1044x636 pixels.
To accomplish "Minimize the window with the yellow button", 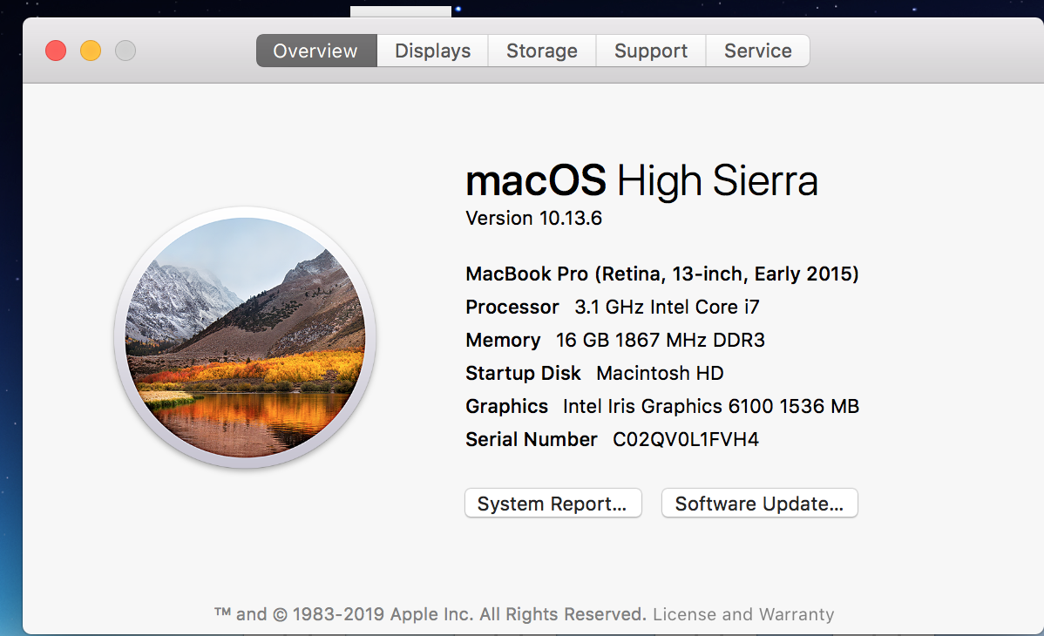I will click(x=91, y=51).
